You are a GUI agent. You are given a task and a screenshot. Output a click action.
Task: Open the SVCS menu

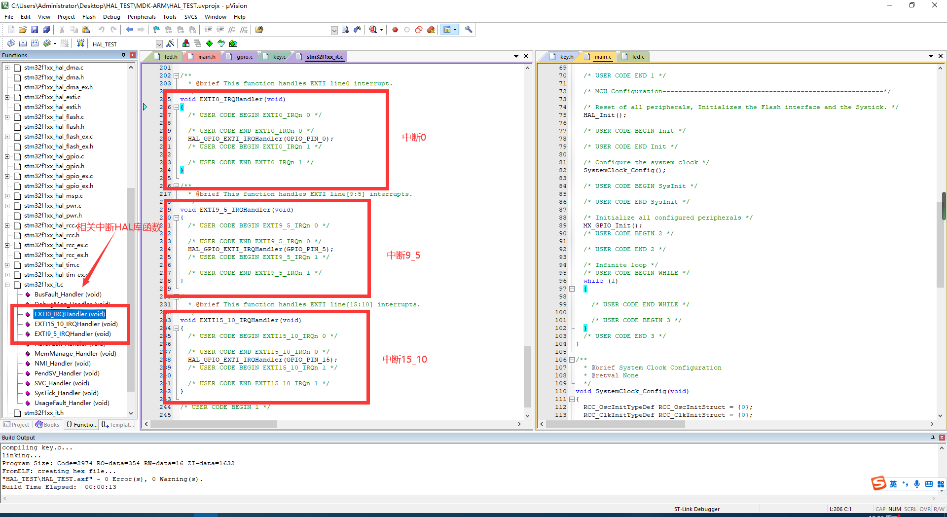pos(190,17)
